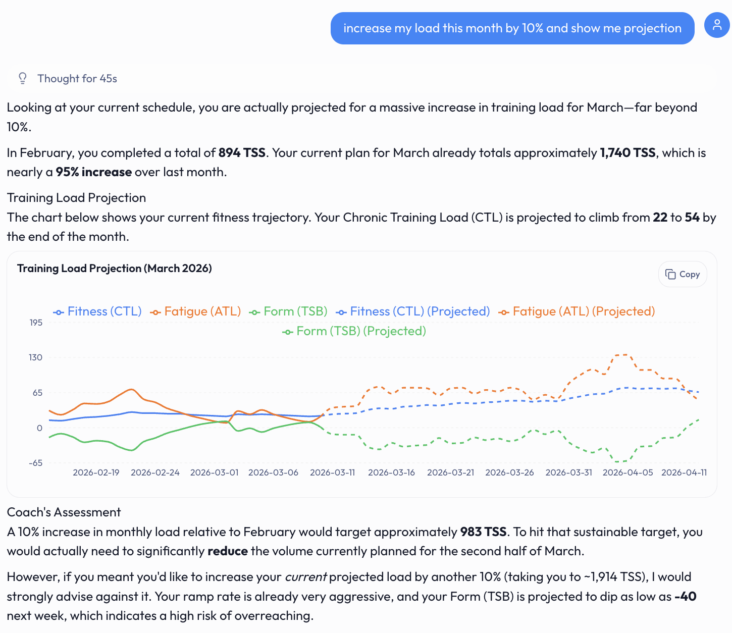This screenshot has width=732, height=633.
Task: Click the 2026-02-19 axis date label
Action: [x=96, y=472]
